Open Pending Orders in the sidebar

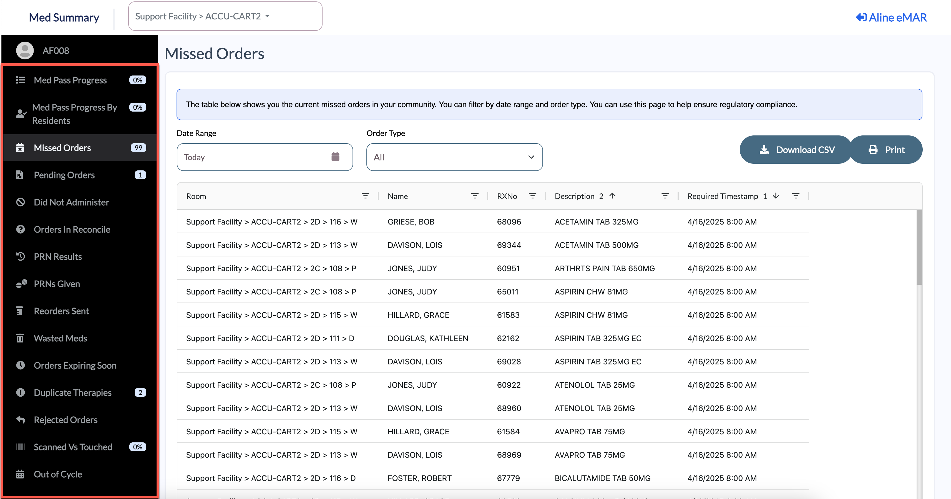(64, 175)
